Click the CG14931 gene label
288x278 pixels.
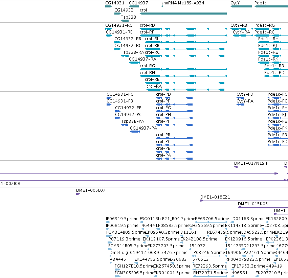pyautogui.click(x=115, y=3)
